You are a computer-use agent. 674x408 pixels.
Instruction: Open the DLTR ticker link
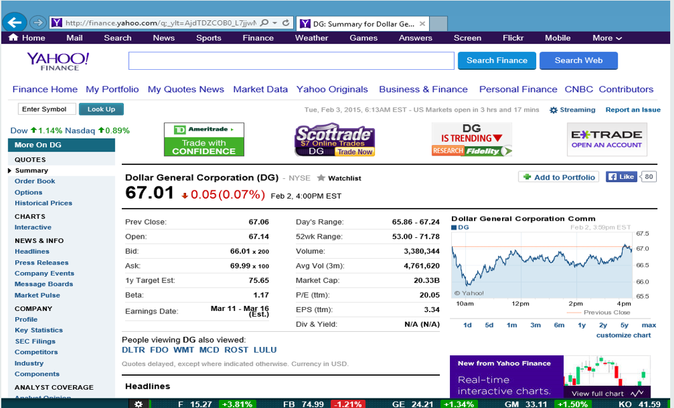[x=133, y=350]
